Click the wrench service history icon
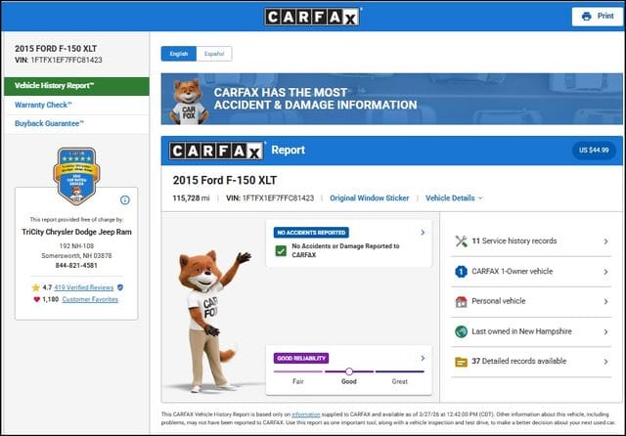Image resolution: width=626 pixels, height=436 pixels. pos(461,240)
